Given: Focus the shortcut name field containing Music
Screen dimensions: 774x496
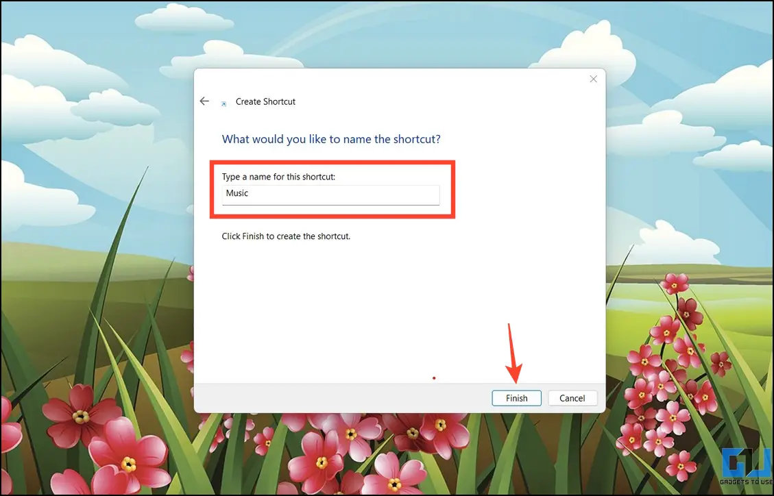Looking at the screenshot, I should pos(330,195).
